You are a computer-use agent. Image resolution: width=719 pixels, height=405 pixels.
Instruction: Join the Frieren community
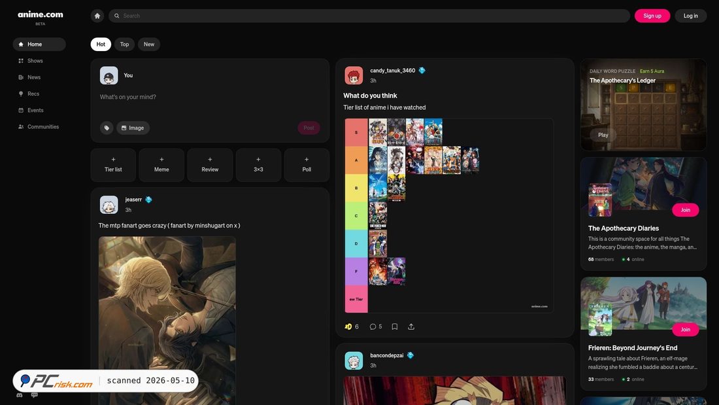pyautogui.click(x=686, y=329)
